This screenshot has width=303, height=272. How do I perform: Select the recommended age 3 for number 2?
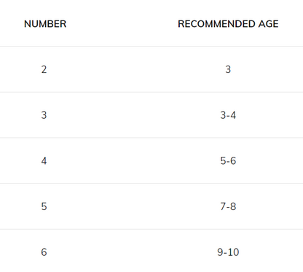(228, 69)
